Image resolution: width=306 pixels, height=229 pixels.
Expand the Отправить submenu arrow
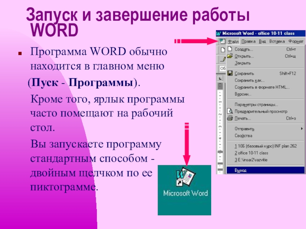pyautogui.click(x=302, y=129)
